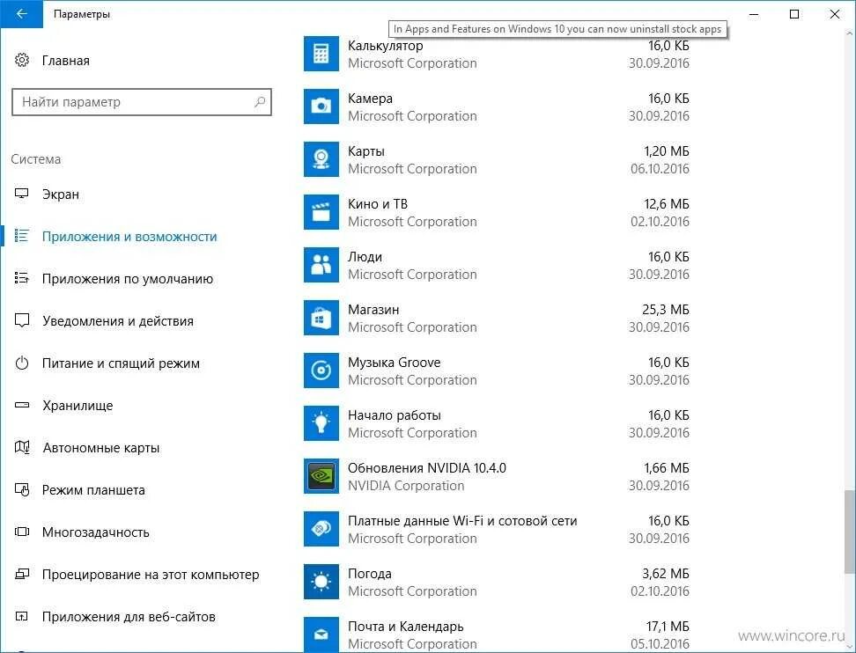The width and height of the screenshot is (856, 653).
Task: Open the Главная settings home
Action: click(65, 61)
